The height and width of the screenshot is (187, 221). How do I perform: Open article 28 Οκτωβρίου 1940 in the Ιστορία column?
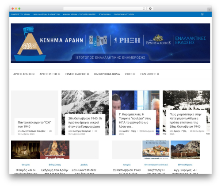127,172
